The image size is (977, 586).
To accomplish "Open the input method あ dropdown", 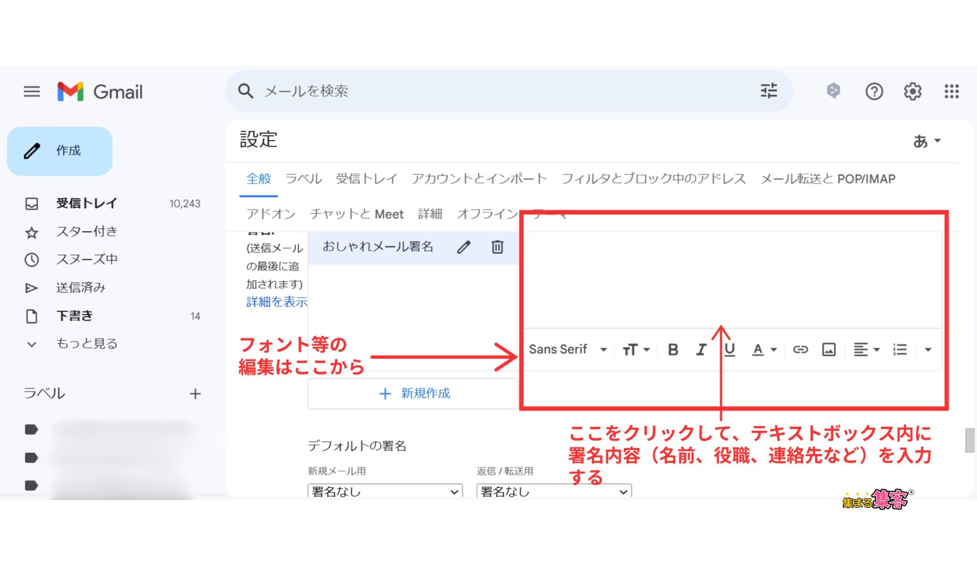I will click(x=927, y=141).
